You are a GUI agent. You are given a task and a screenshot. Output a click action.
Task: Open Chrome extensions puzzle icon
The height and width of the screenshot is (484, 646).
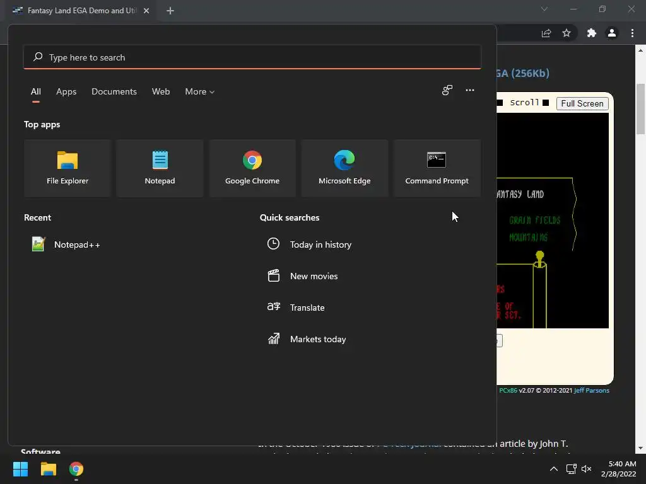click(x=591, y=33)
